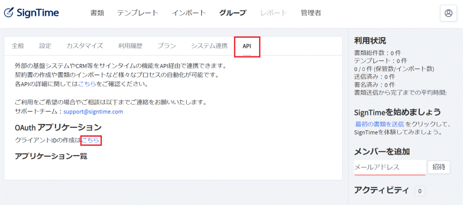
Task: Click 書類総件数：0 件 text
Action: tap(378, 53)
